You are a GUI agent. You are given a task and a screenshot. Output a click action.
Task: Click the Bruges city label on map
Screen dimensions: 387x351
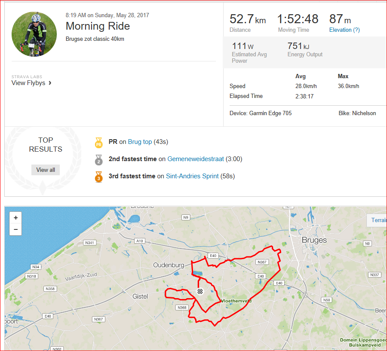pyautogui.click(x=314, y=240)
